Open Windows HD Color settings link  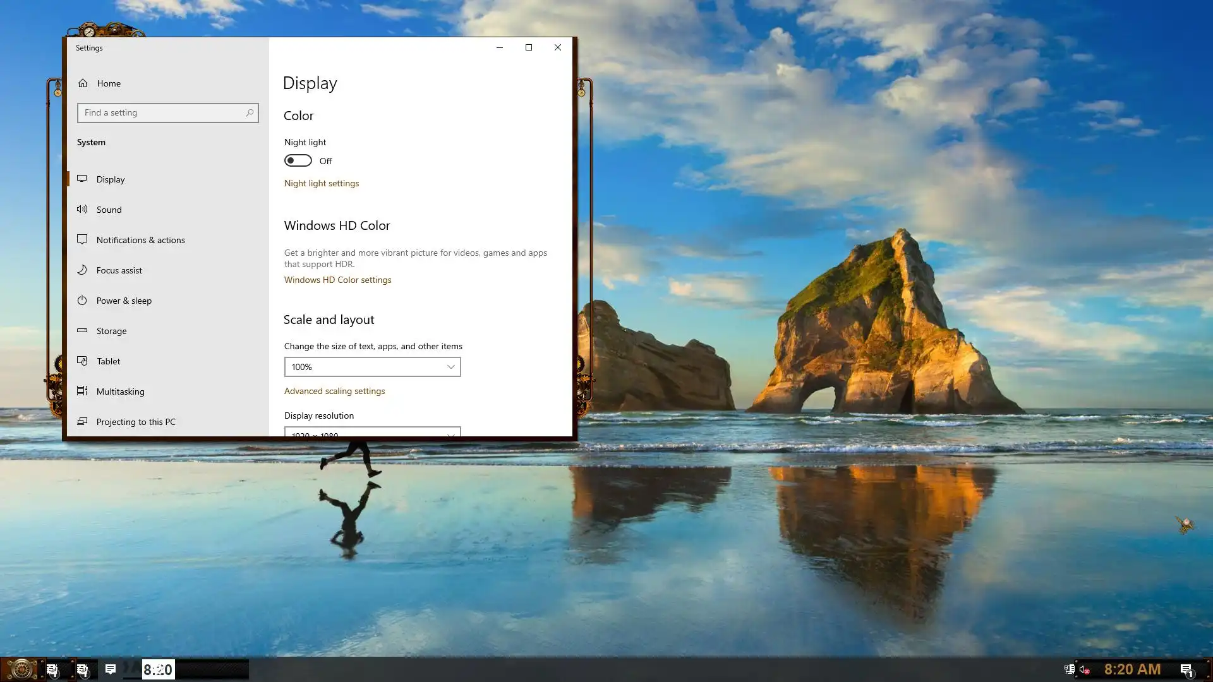(337, 280)
